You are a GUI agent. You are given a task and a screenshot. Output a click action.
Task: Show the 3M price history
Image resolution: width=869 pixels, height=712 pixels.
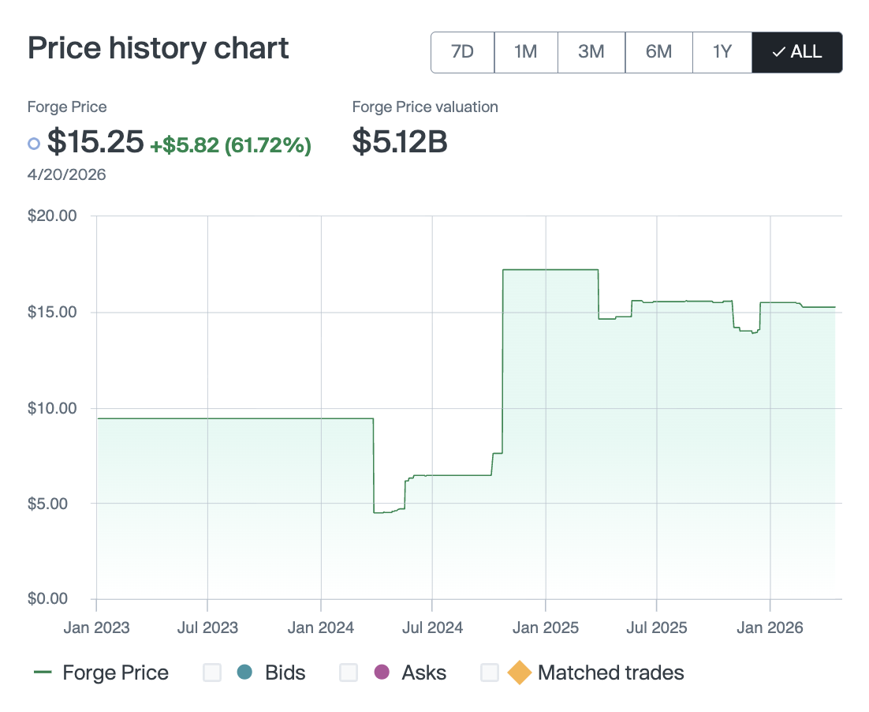pos(591,52)
